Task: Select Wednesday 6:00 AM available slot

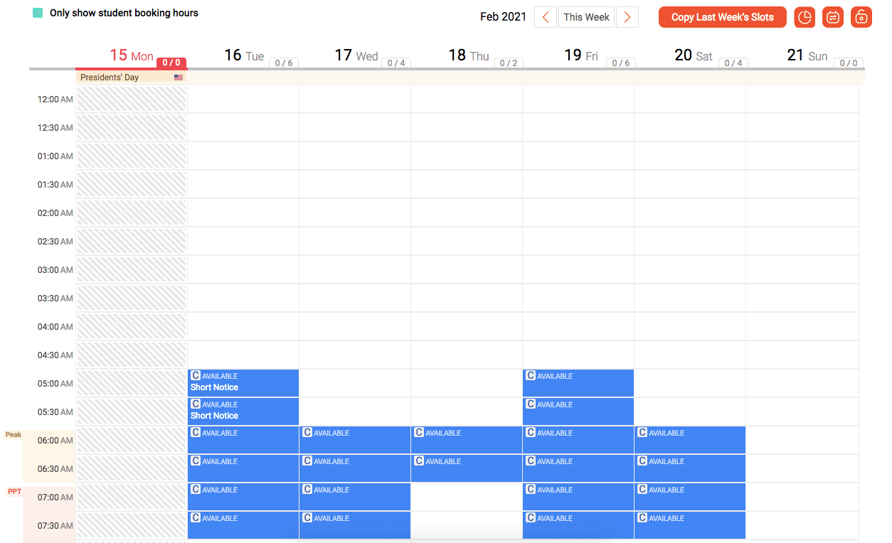Action: pos(355,440)
